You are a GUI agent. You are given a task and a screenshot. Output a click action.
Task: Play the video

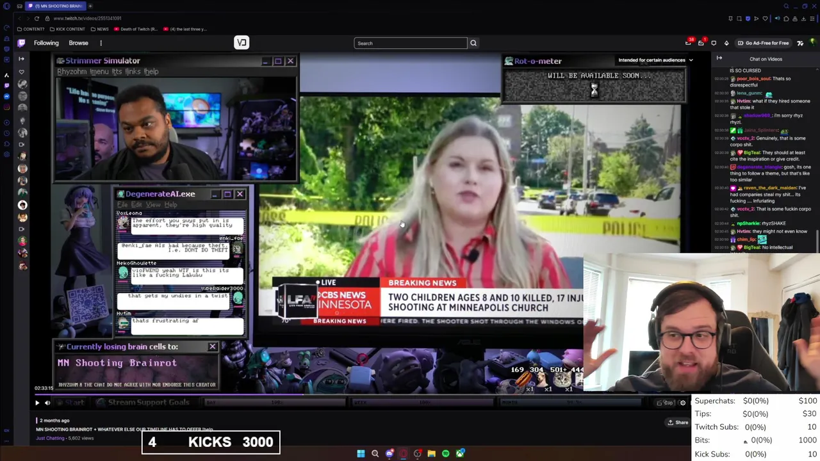coord(37,403)
